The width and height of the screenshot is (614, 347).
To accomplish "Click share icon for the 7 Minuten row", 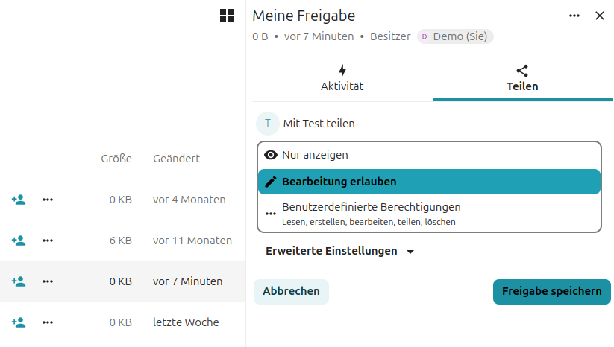I will (19, 281).
